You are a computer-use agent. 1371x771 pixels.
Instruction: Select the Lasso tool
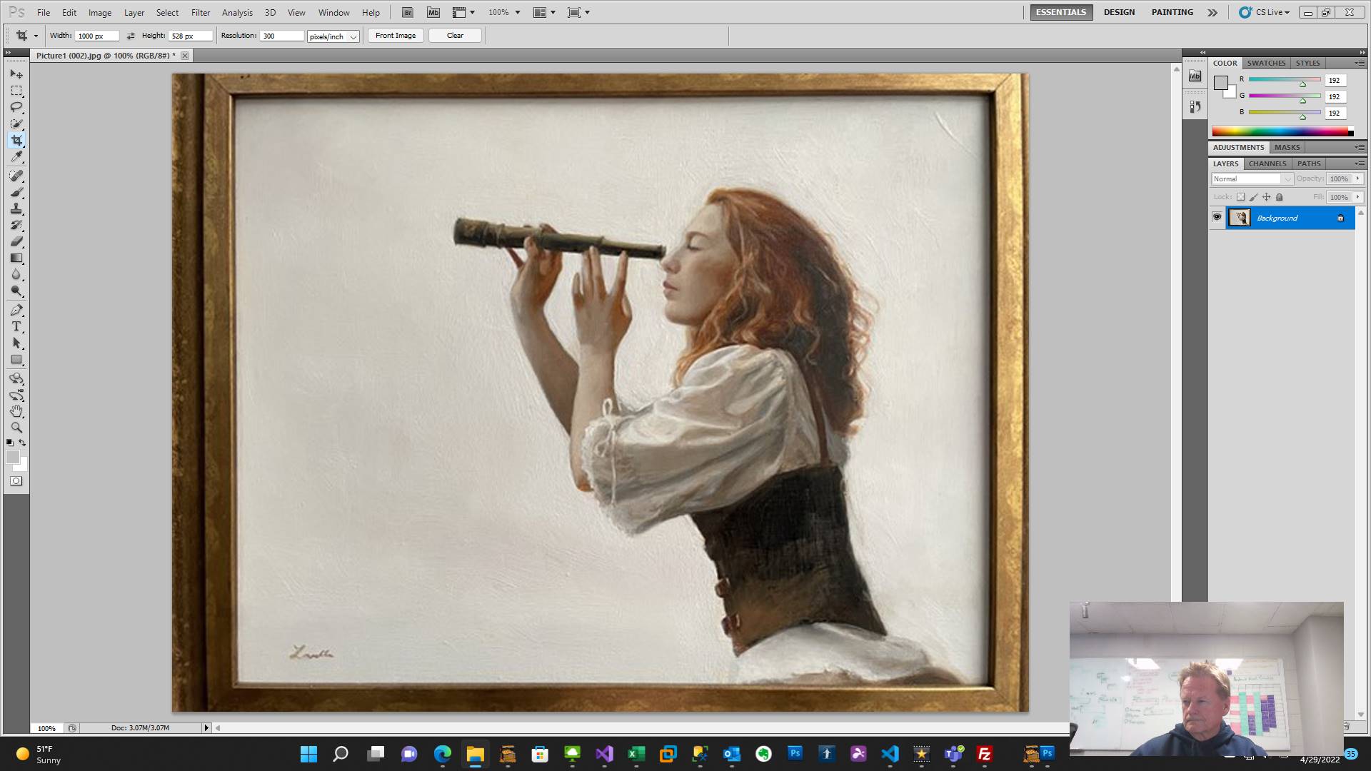pos(16,107)
